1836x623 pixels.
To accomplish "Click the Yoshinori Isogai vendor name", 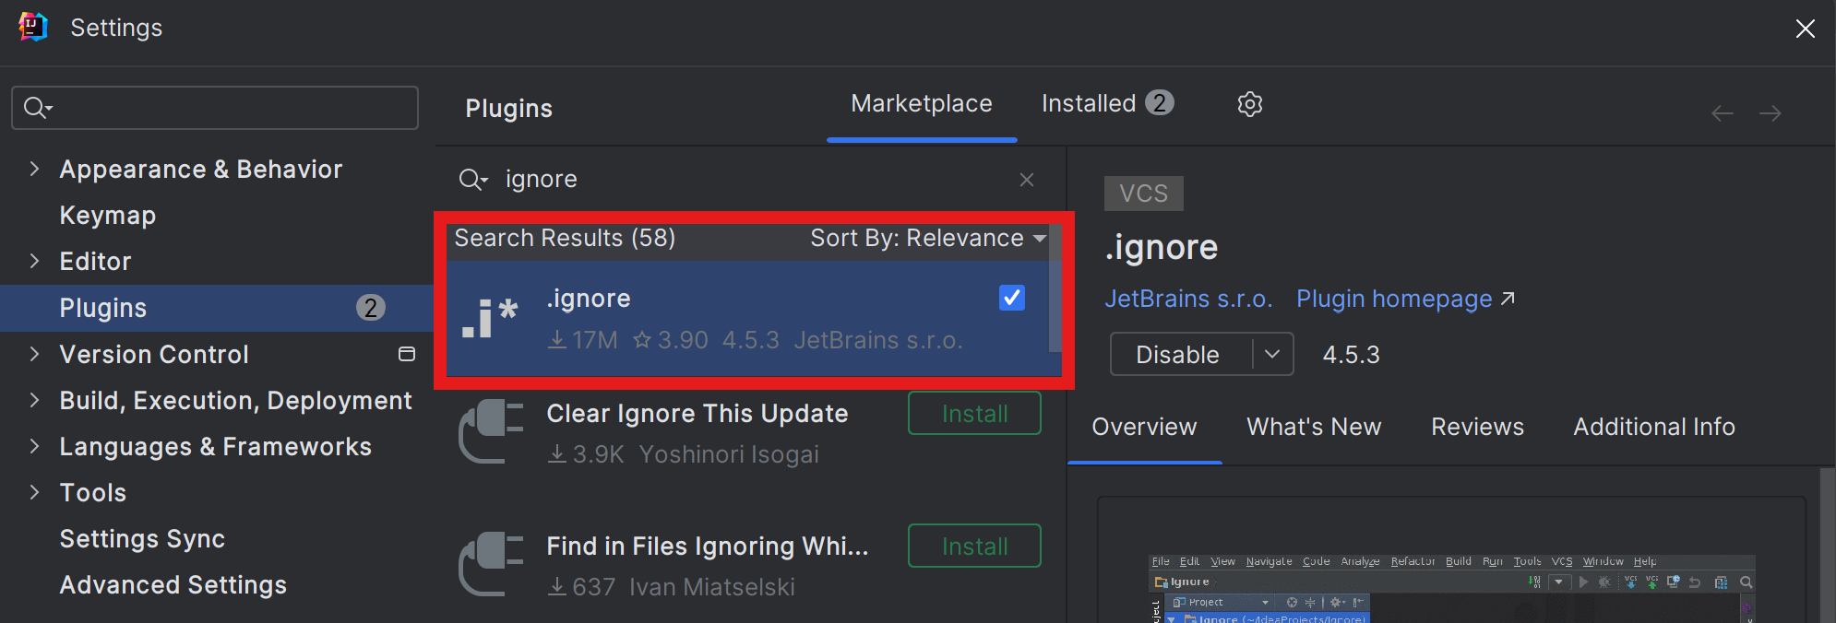I will pyautogui.click(x=729, y=454).
